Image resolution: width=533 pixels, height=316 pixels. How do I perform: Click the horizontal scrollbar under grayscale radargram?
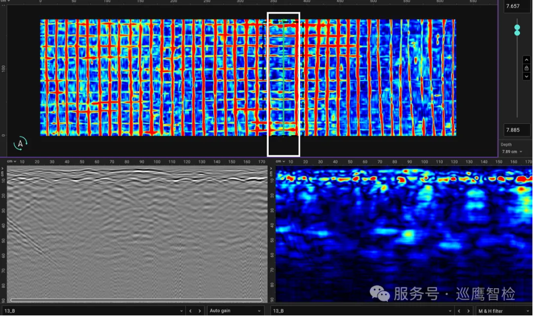136,300
